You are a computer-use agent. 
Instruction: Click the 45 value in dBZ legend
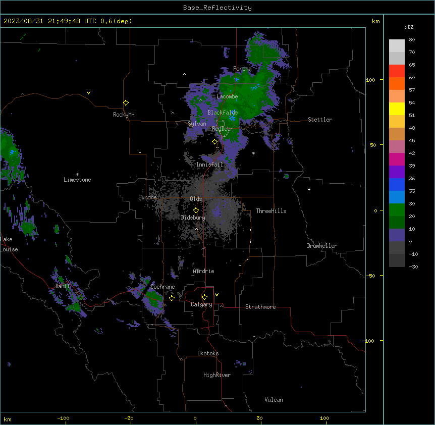412,141
